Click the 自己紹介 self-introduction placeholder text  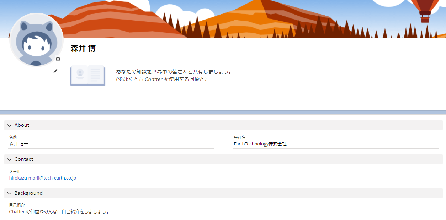59,212
